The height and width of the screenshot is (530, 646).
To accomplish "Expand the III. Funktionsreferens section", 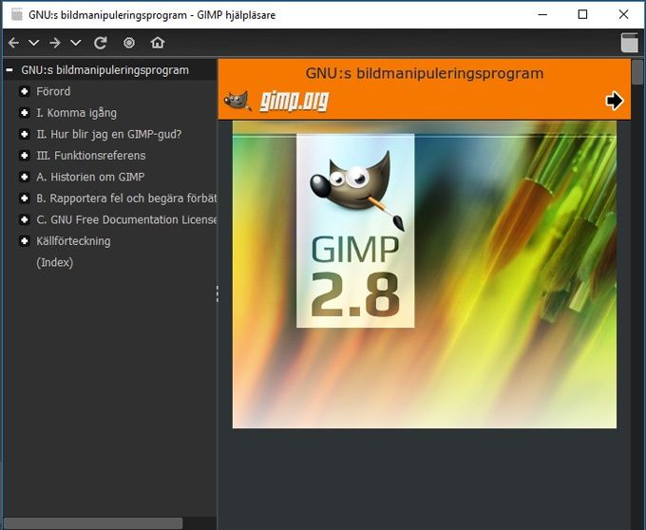I will point(25,156).
